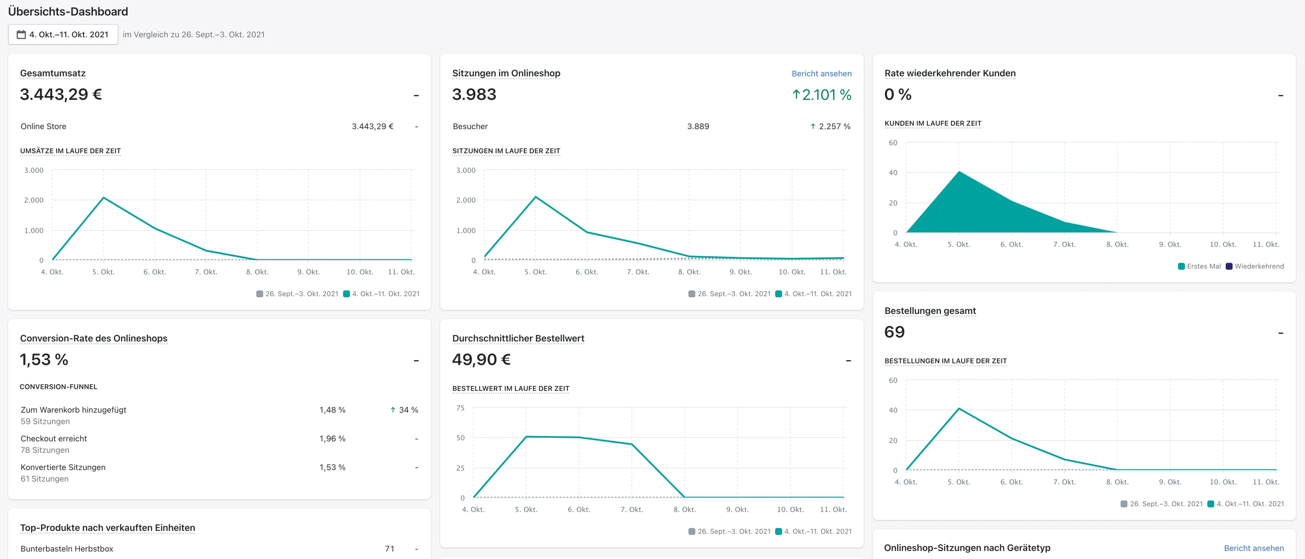1305x559 pixels.
Task: Click the Rate wiederkehrender Kunden heading
Action: click(x=950, y=73)
